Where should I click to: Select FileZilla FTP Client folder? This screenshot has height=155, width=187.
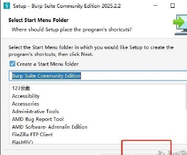(x=32, y=134)
